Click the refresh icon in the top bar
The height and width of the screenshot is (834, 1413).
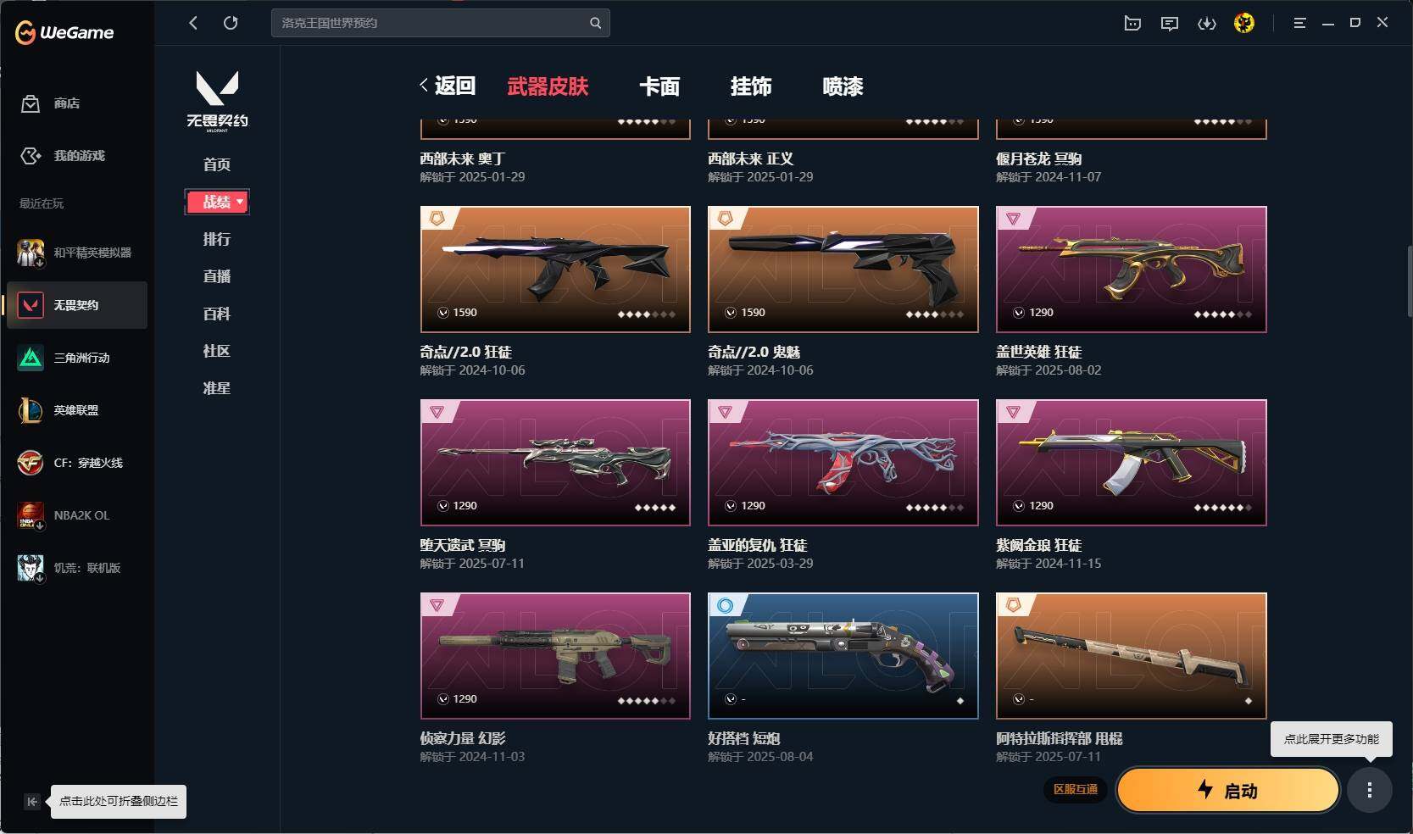pyautogui.click(x=231, y=23)
